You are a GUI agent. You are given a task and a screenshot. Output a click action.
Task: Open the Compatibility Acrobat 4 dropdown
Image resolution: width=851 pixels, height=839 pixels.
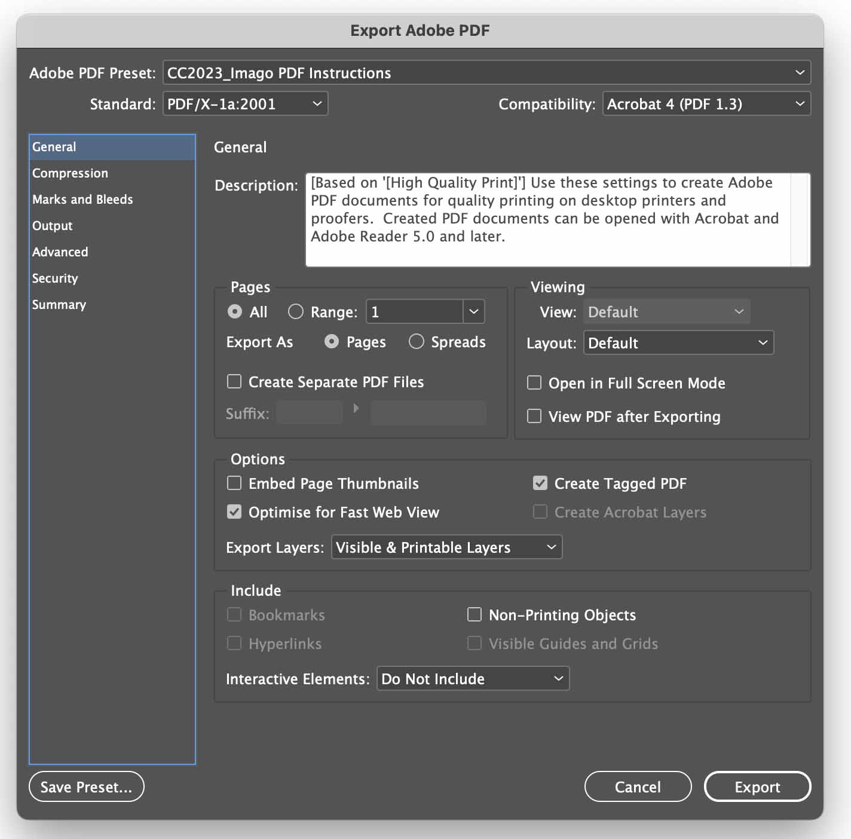coord(706,104)
